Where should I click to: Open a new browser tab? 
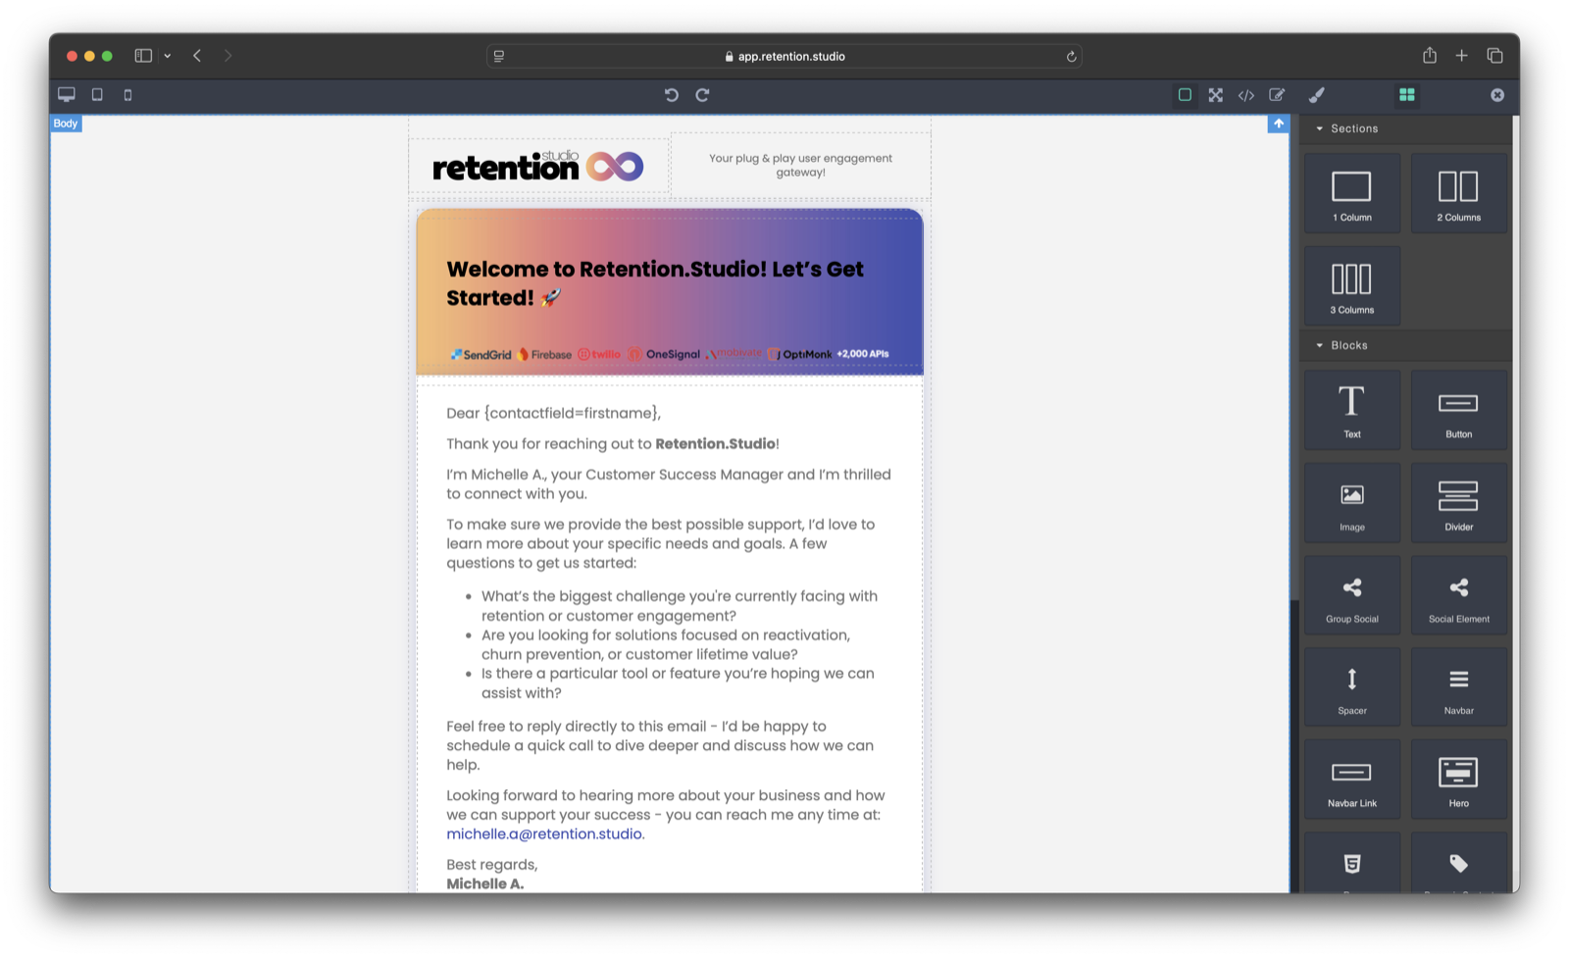tap(1462, 56)
